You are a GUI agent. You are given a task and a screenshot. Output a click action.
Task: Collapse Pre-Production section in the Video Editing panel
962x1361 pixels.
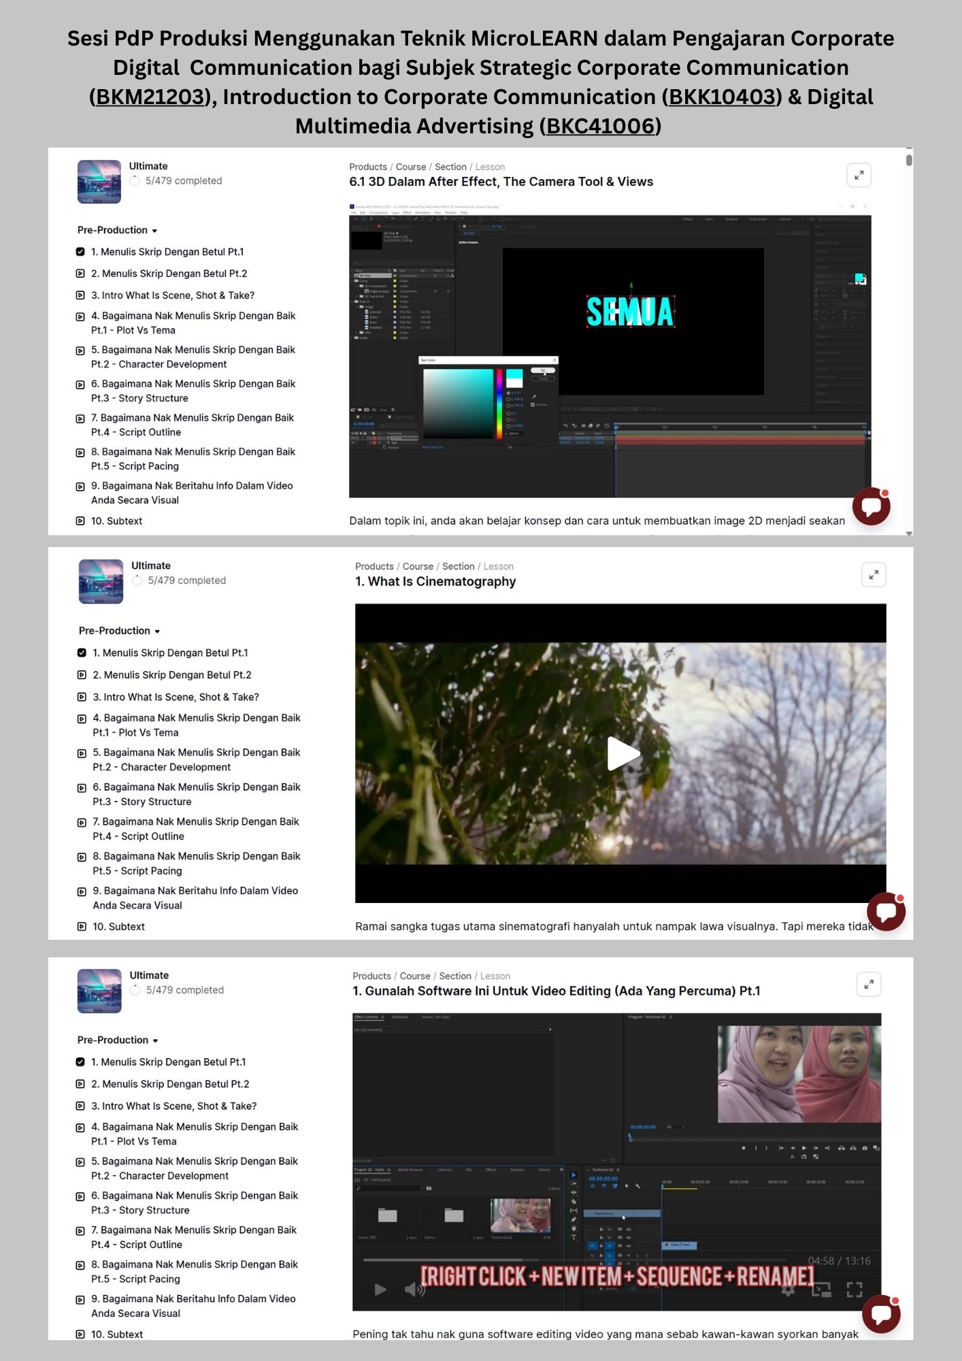click(117, 1040)
